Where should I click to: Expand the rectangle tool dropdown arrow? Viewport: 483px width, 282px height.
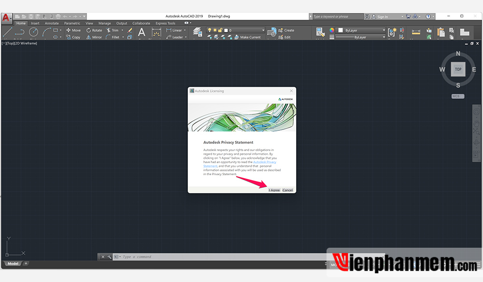click(x=60, y=30)
